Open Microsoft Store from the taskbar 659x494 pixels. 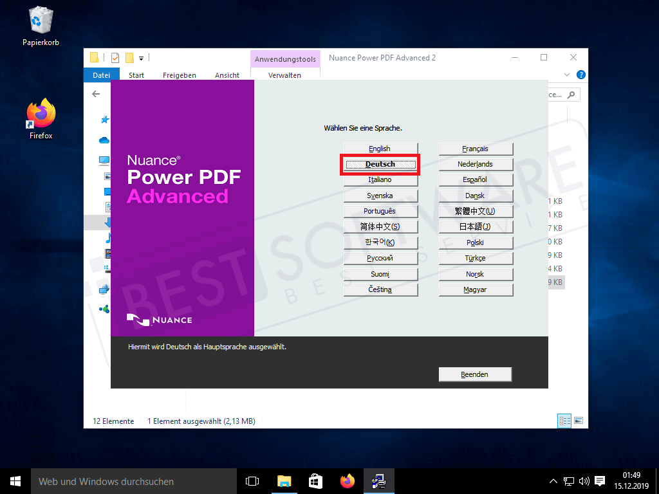click(315, 480)
